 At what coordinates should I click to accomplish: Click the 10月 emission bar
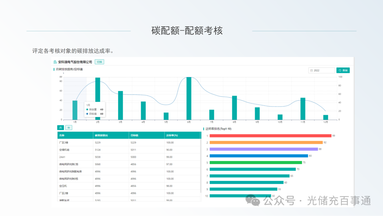(280, 117)
